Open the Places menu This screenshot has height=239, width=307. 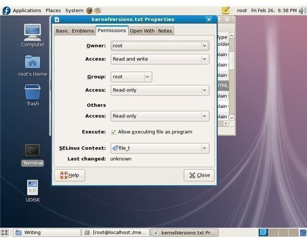[53, 10]
